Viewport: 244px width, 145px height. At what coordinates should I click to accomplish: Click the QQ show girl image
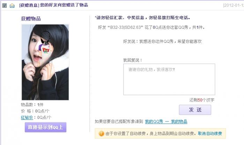point(45,62)
